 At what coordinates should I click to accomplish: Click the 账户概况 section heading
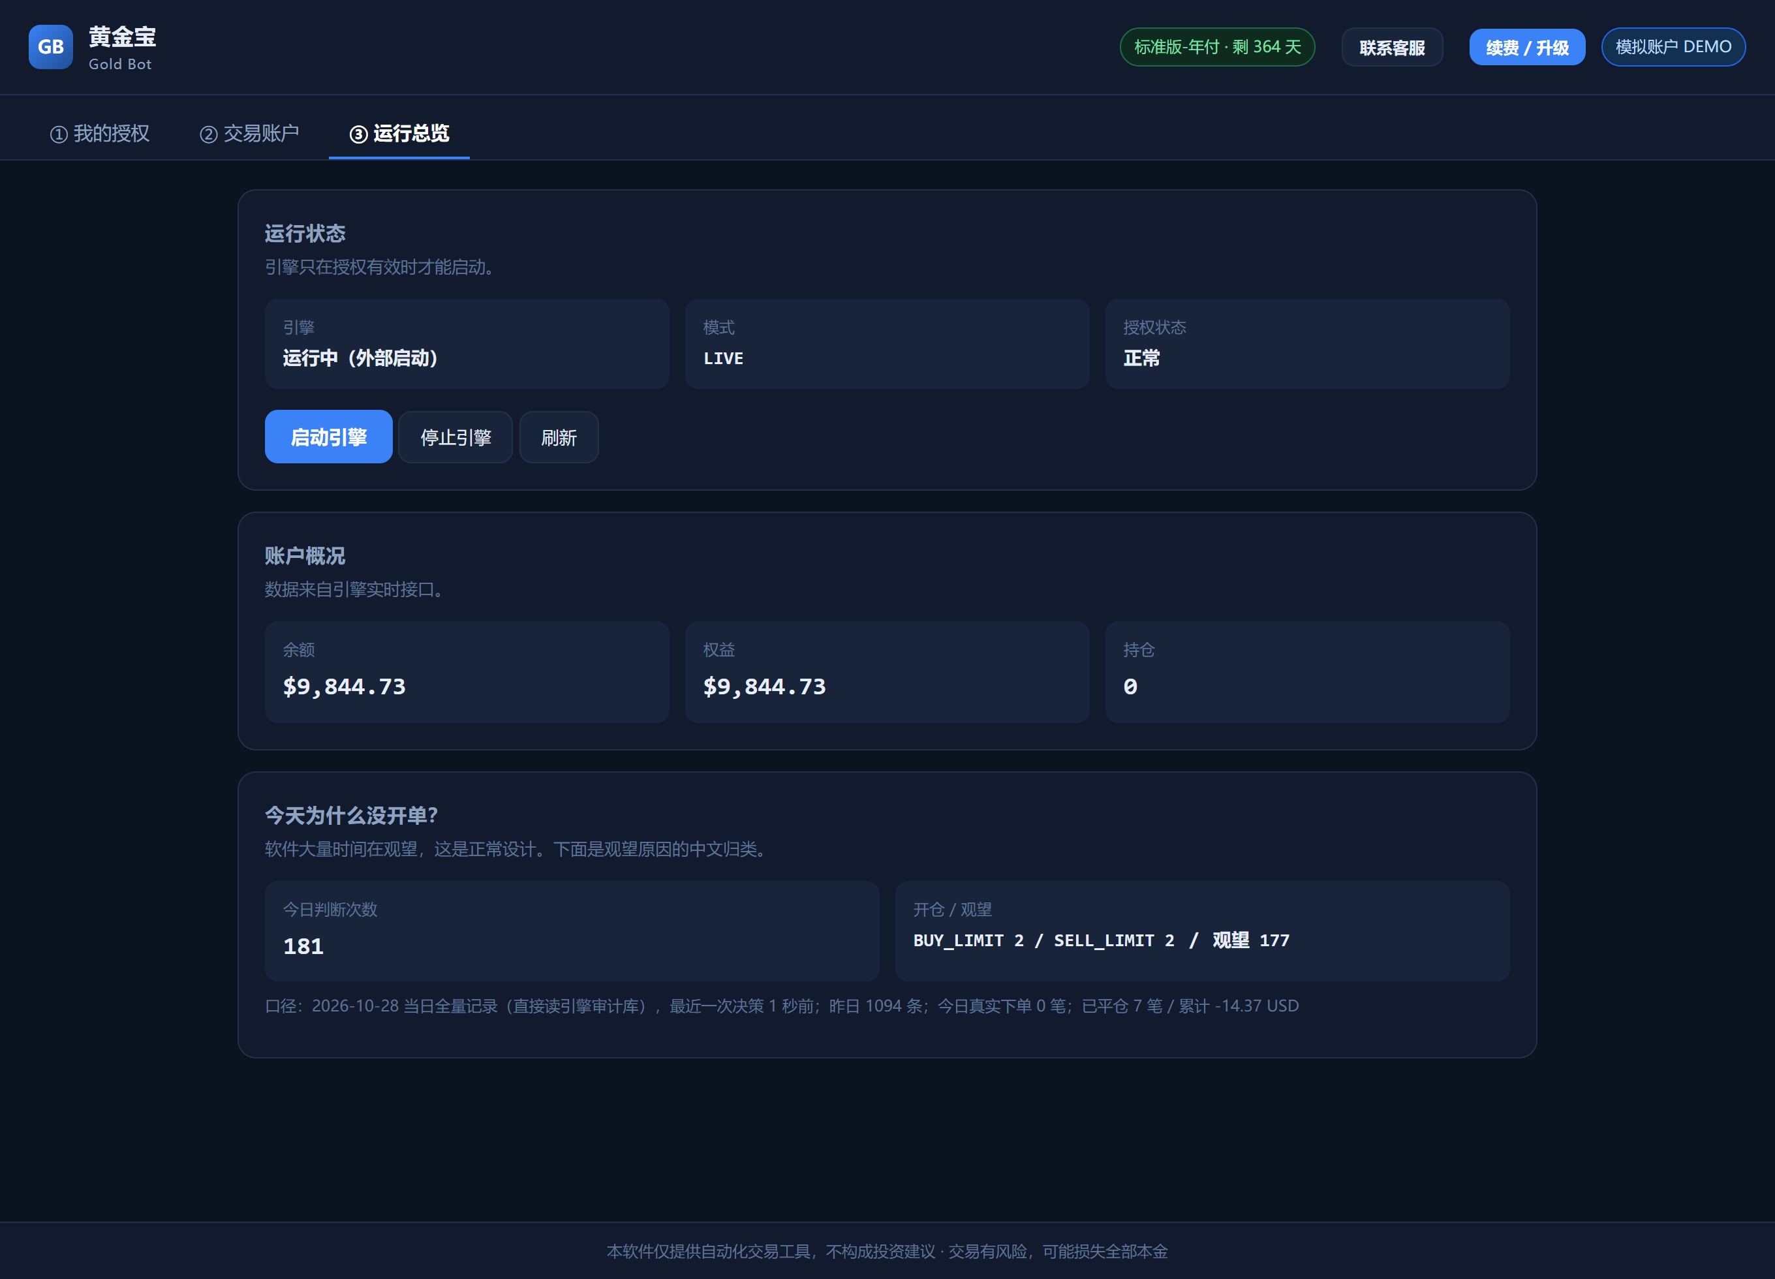coord(305,556)
